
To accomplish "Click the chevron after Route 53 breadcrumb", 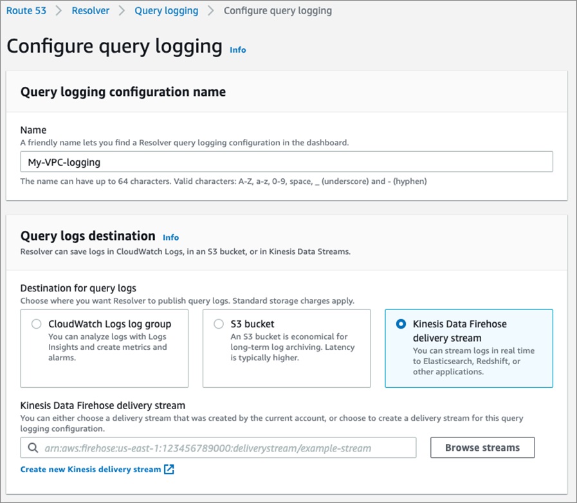I will tap(59, 11).
